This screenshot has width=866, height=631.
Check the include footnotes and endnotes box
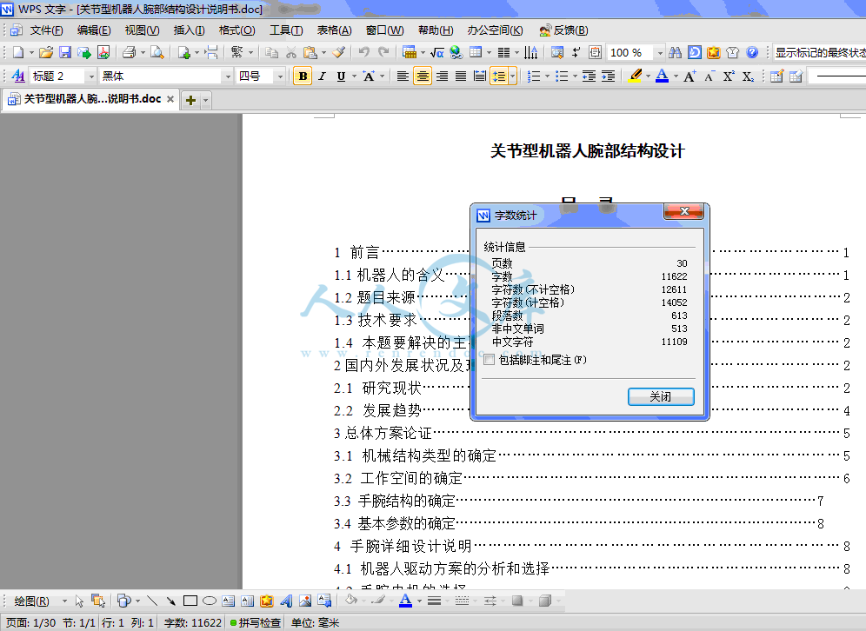point(489,360)
